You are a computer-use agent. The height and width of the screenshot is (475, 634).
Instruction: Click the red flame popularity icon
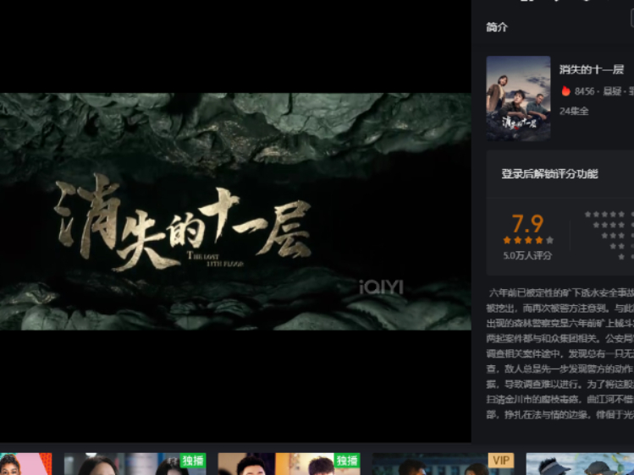(565, 91)
